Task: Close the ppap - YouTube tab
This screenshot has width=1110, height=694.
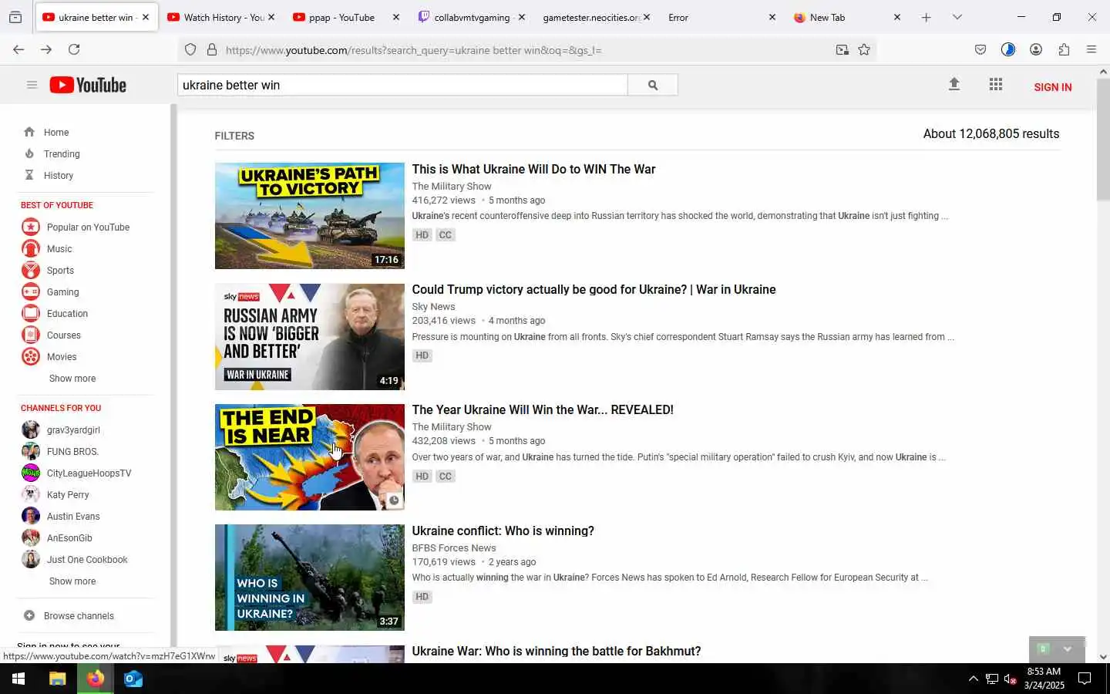Action: pyautogui.click(x=396, y=17)
